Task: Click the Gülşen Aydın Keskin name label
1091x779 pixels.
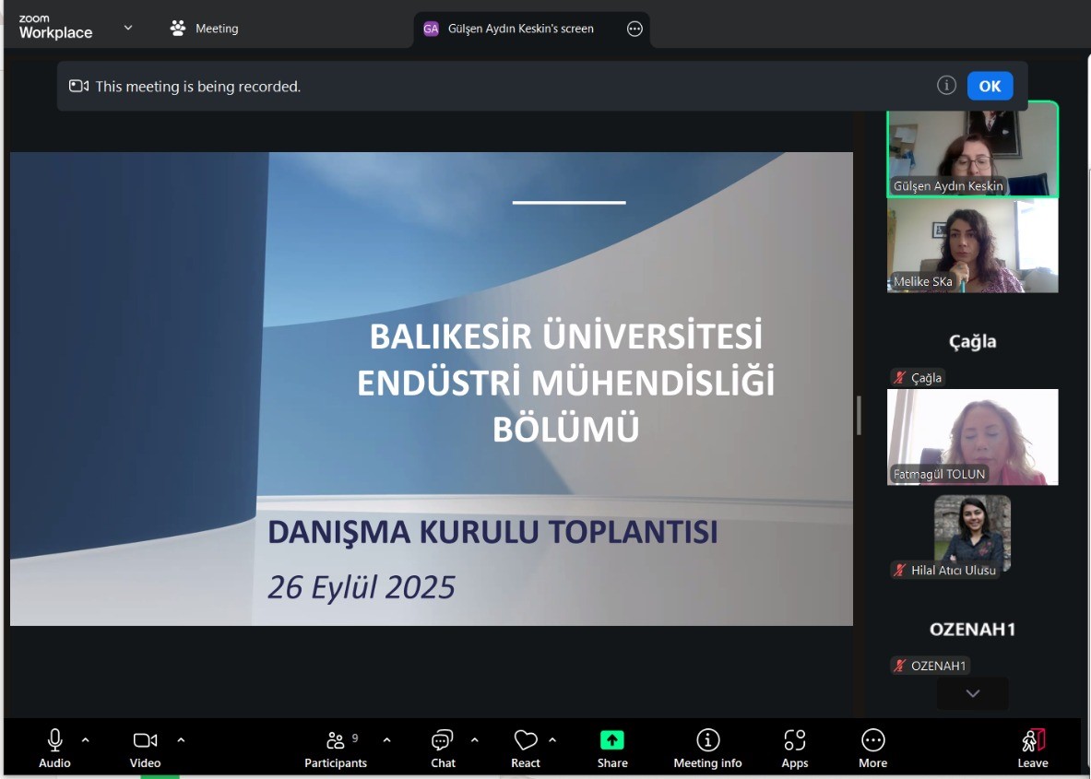Action: (x=948, y=185)
